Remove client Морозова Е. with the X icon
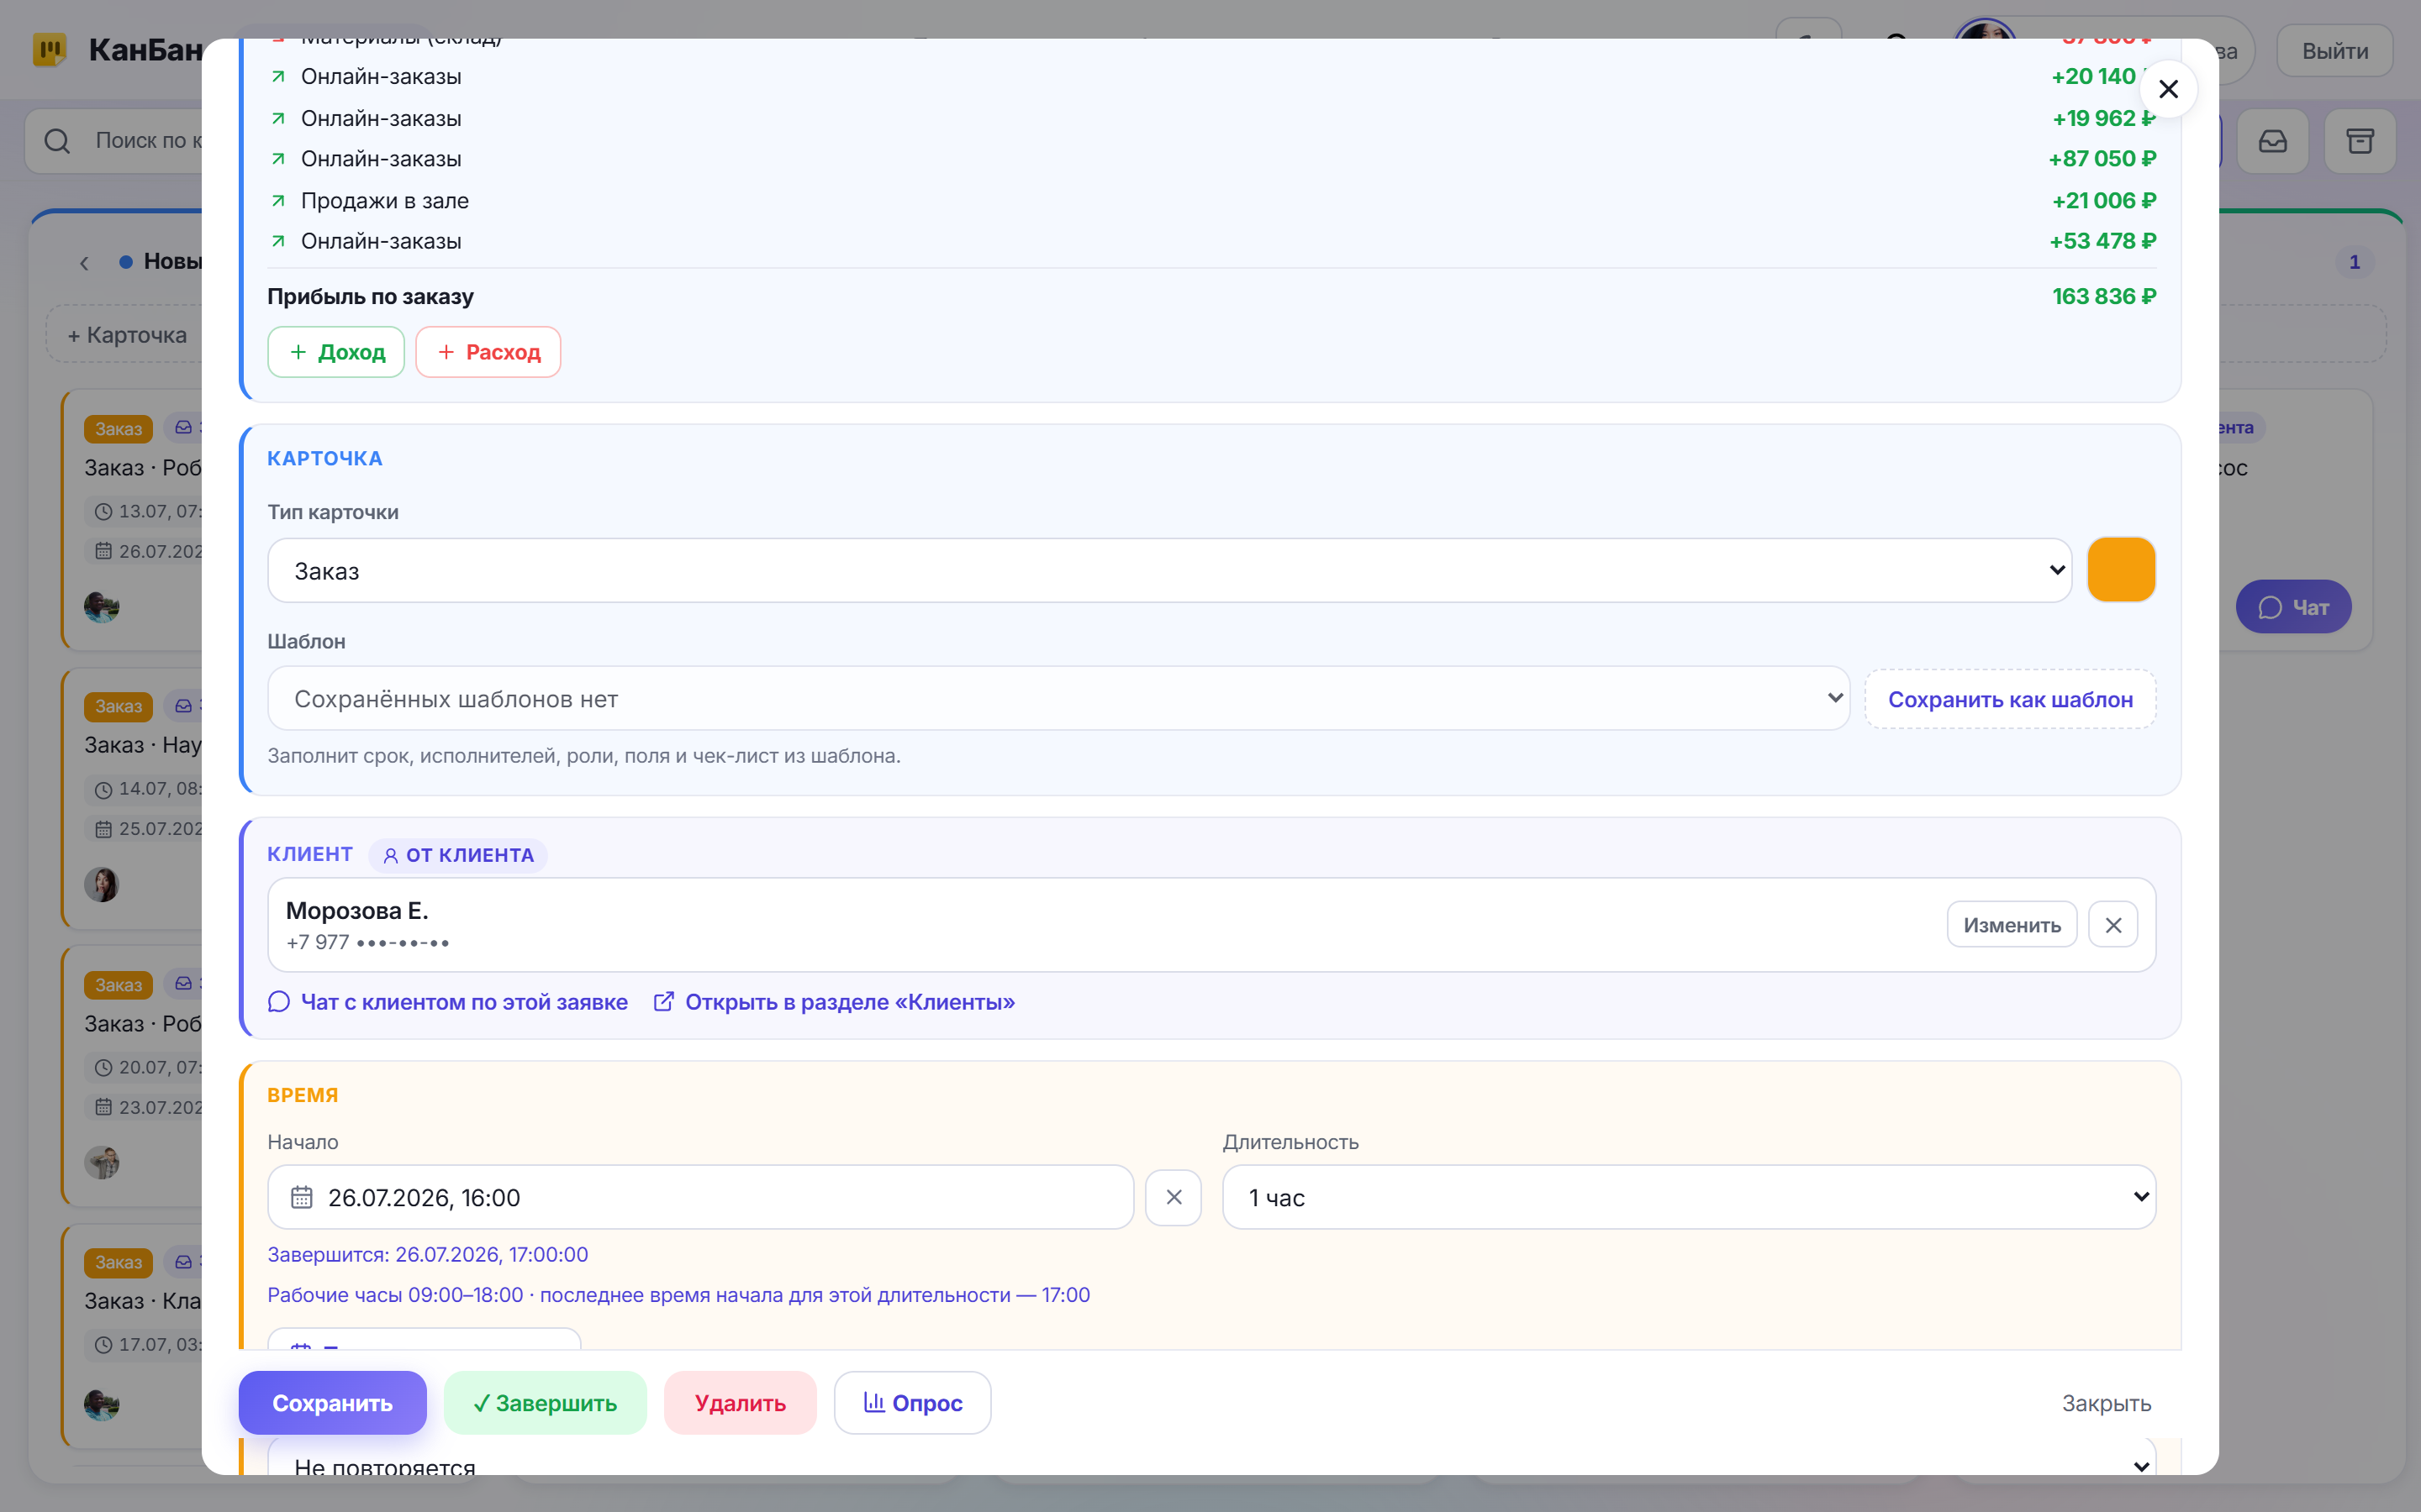This screenshot has height=1512, width=2421. point(2112,925)
